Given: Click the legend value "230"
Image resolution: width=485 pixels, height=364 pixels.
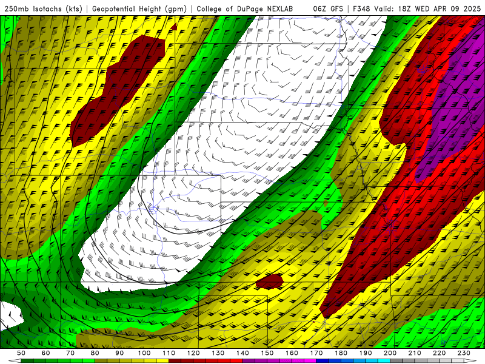Looking at the screenshot, I should pos(464,353).
